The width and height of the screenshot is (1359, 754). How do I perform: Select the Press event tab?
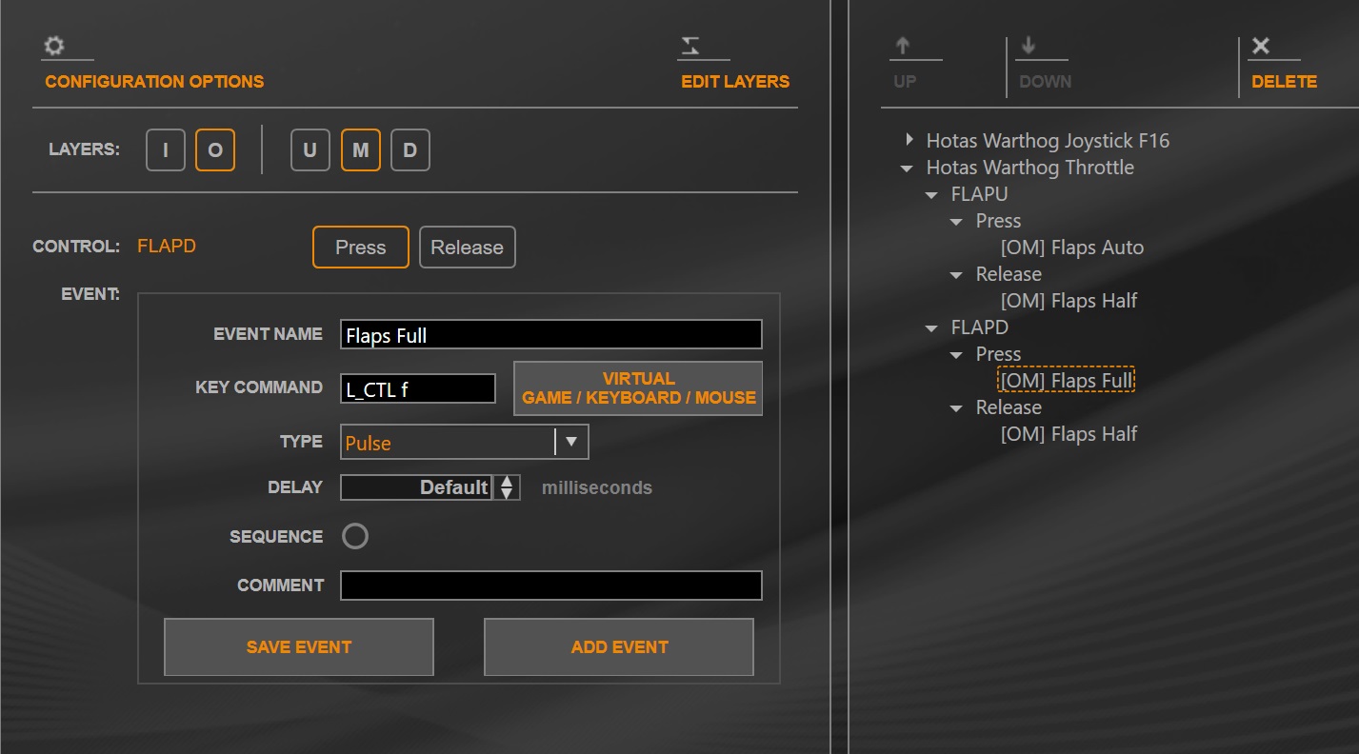coord(361,248)
